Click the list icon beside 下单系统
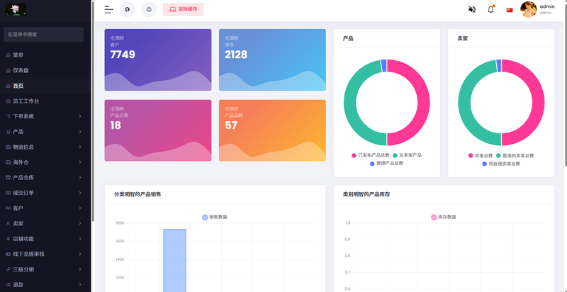567x292 pixels. pos(8,116)
